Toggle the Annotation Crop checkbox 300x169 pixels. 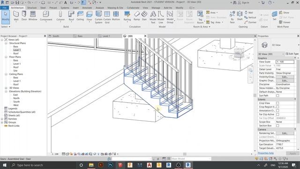(x=277, y=111)
